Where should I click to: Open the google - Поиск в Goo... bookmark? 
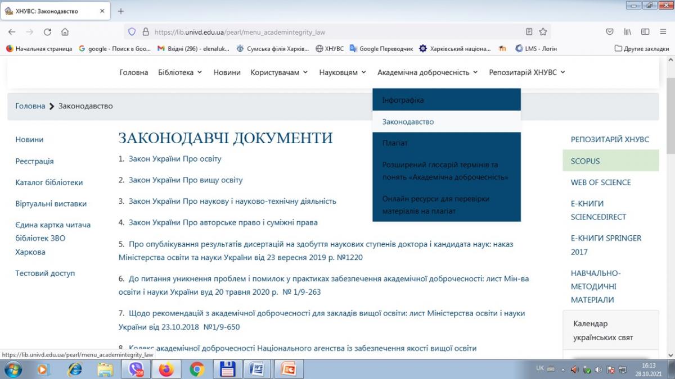click(x=115, y=49)
